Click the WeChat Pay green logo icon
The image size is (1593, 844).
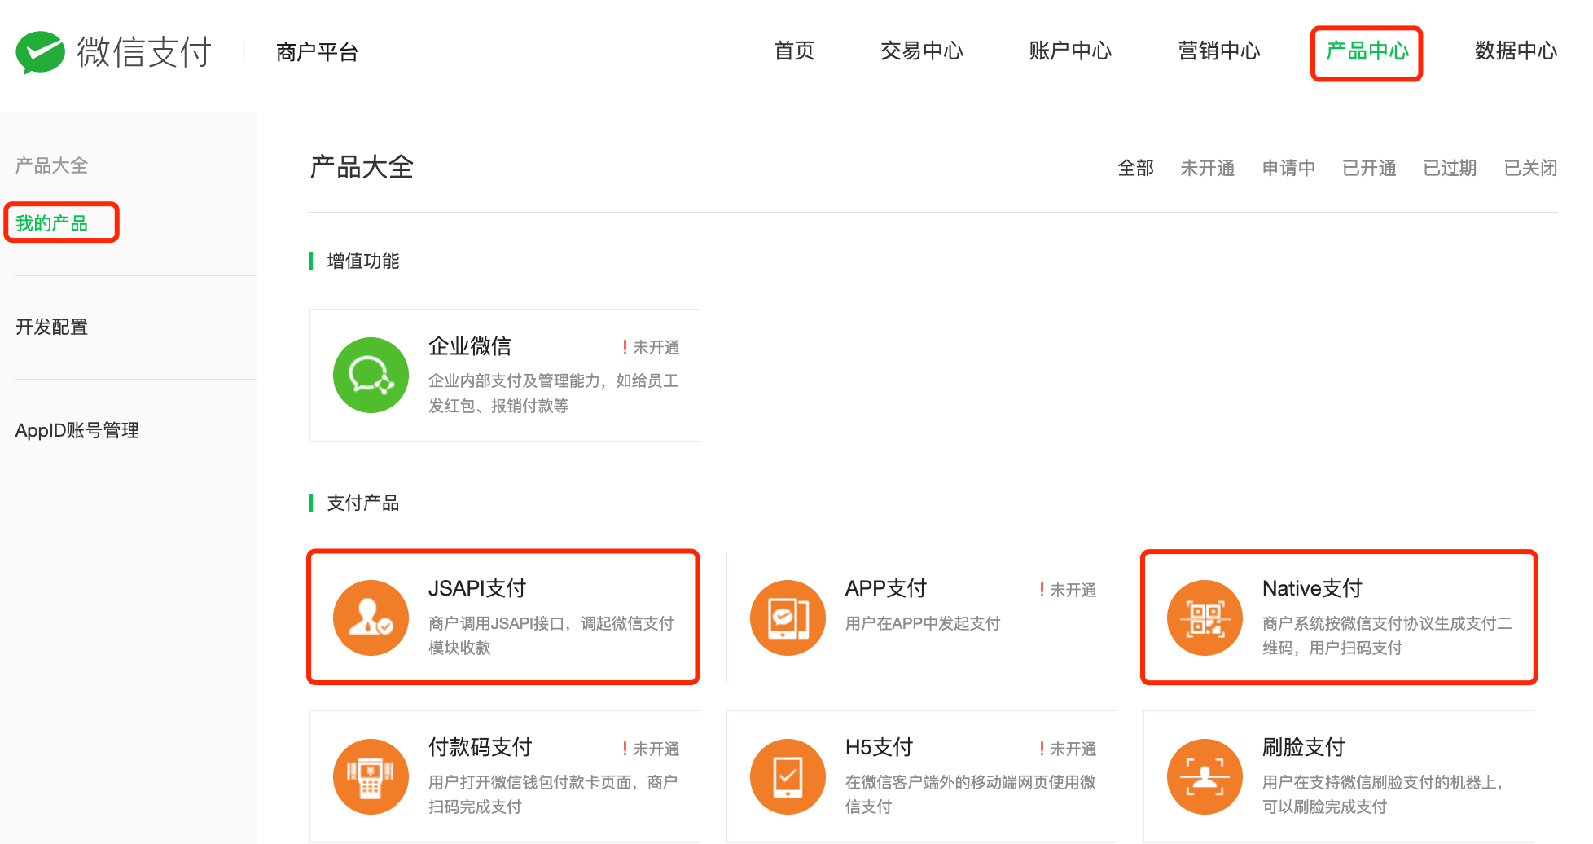tap(40, 52)
